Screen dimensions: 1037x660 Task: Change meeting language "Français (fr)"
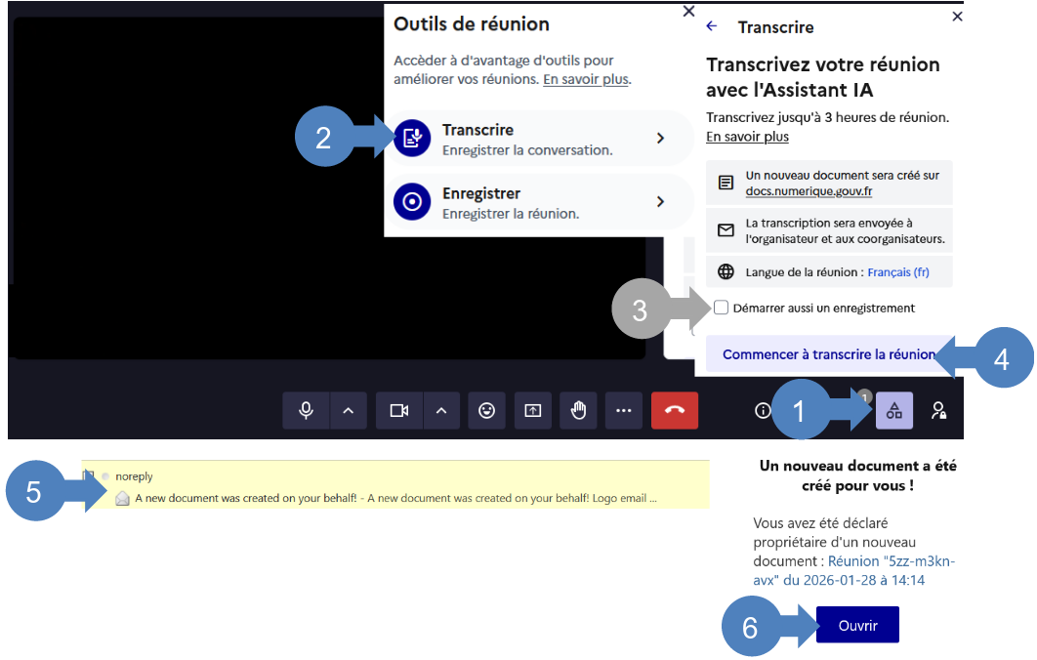[x=898, y=271]
